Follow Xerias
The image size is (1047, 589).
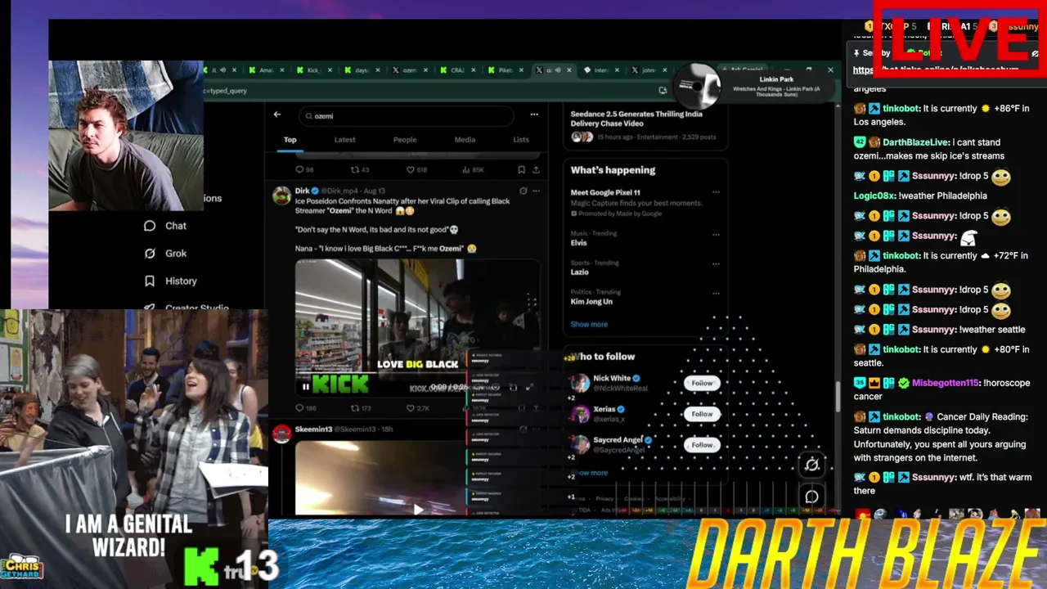click(x=702, y=414)
